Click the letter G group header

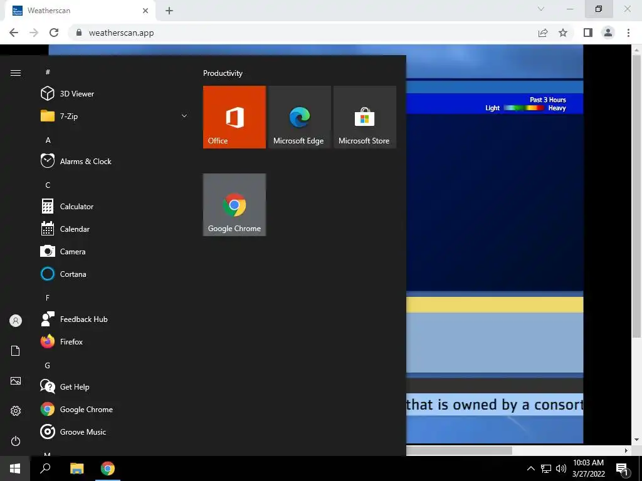pyautogui.click(x=48, y=365)
